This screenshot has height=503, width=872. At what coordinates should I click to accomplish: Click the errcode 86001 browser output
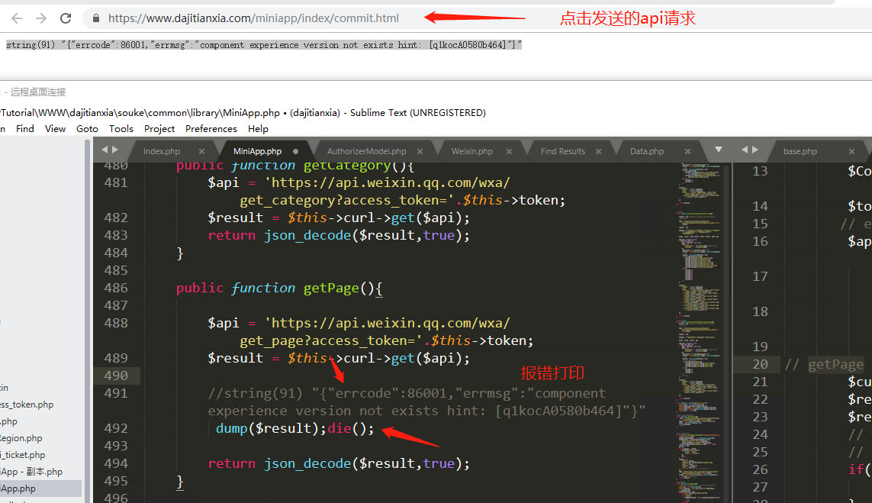click(264, 45)
